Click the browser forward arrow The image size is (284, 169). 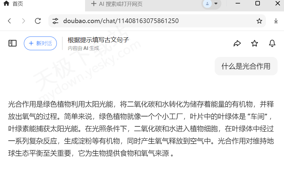pyautogui.click(x=24, y=21)
